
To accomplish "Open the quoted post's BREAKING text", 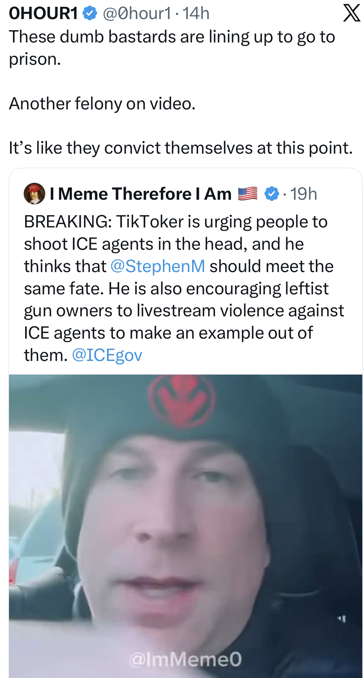I will (x=184, y=288).
